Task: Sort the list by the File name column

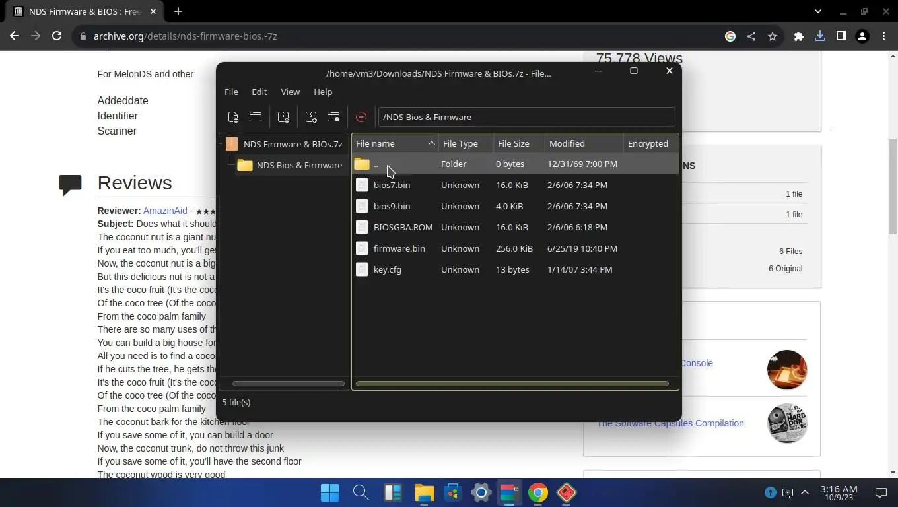Action: 395,143
